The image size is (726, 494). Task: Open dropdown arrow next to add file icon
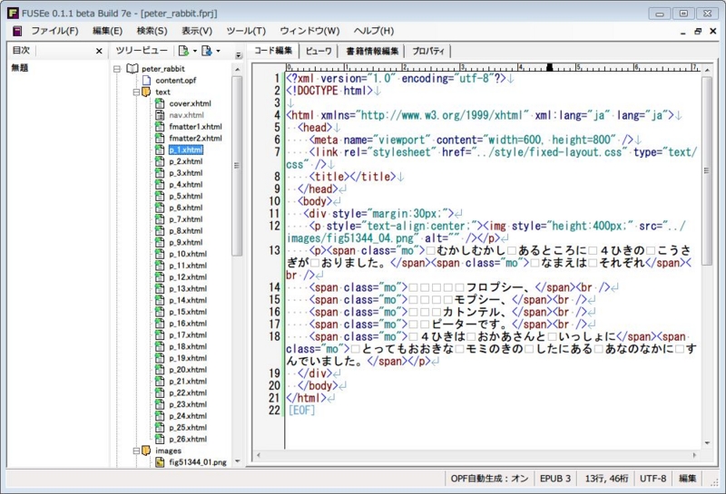tap(195, 51)
